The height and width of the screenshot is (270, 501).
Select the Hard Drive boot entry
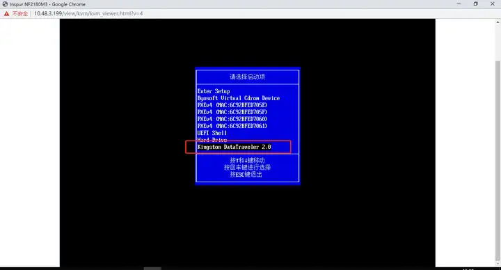click(212, 140)
